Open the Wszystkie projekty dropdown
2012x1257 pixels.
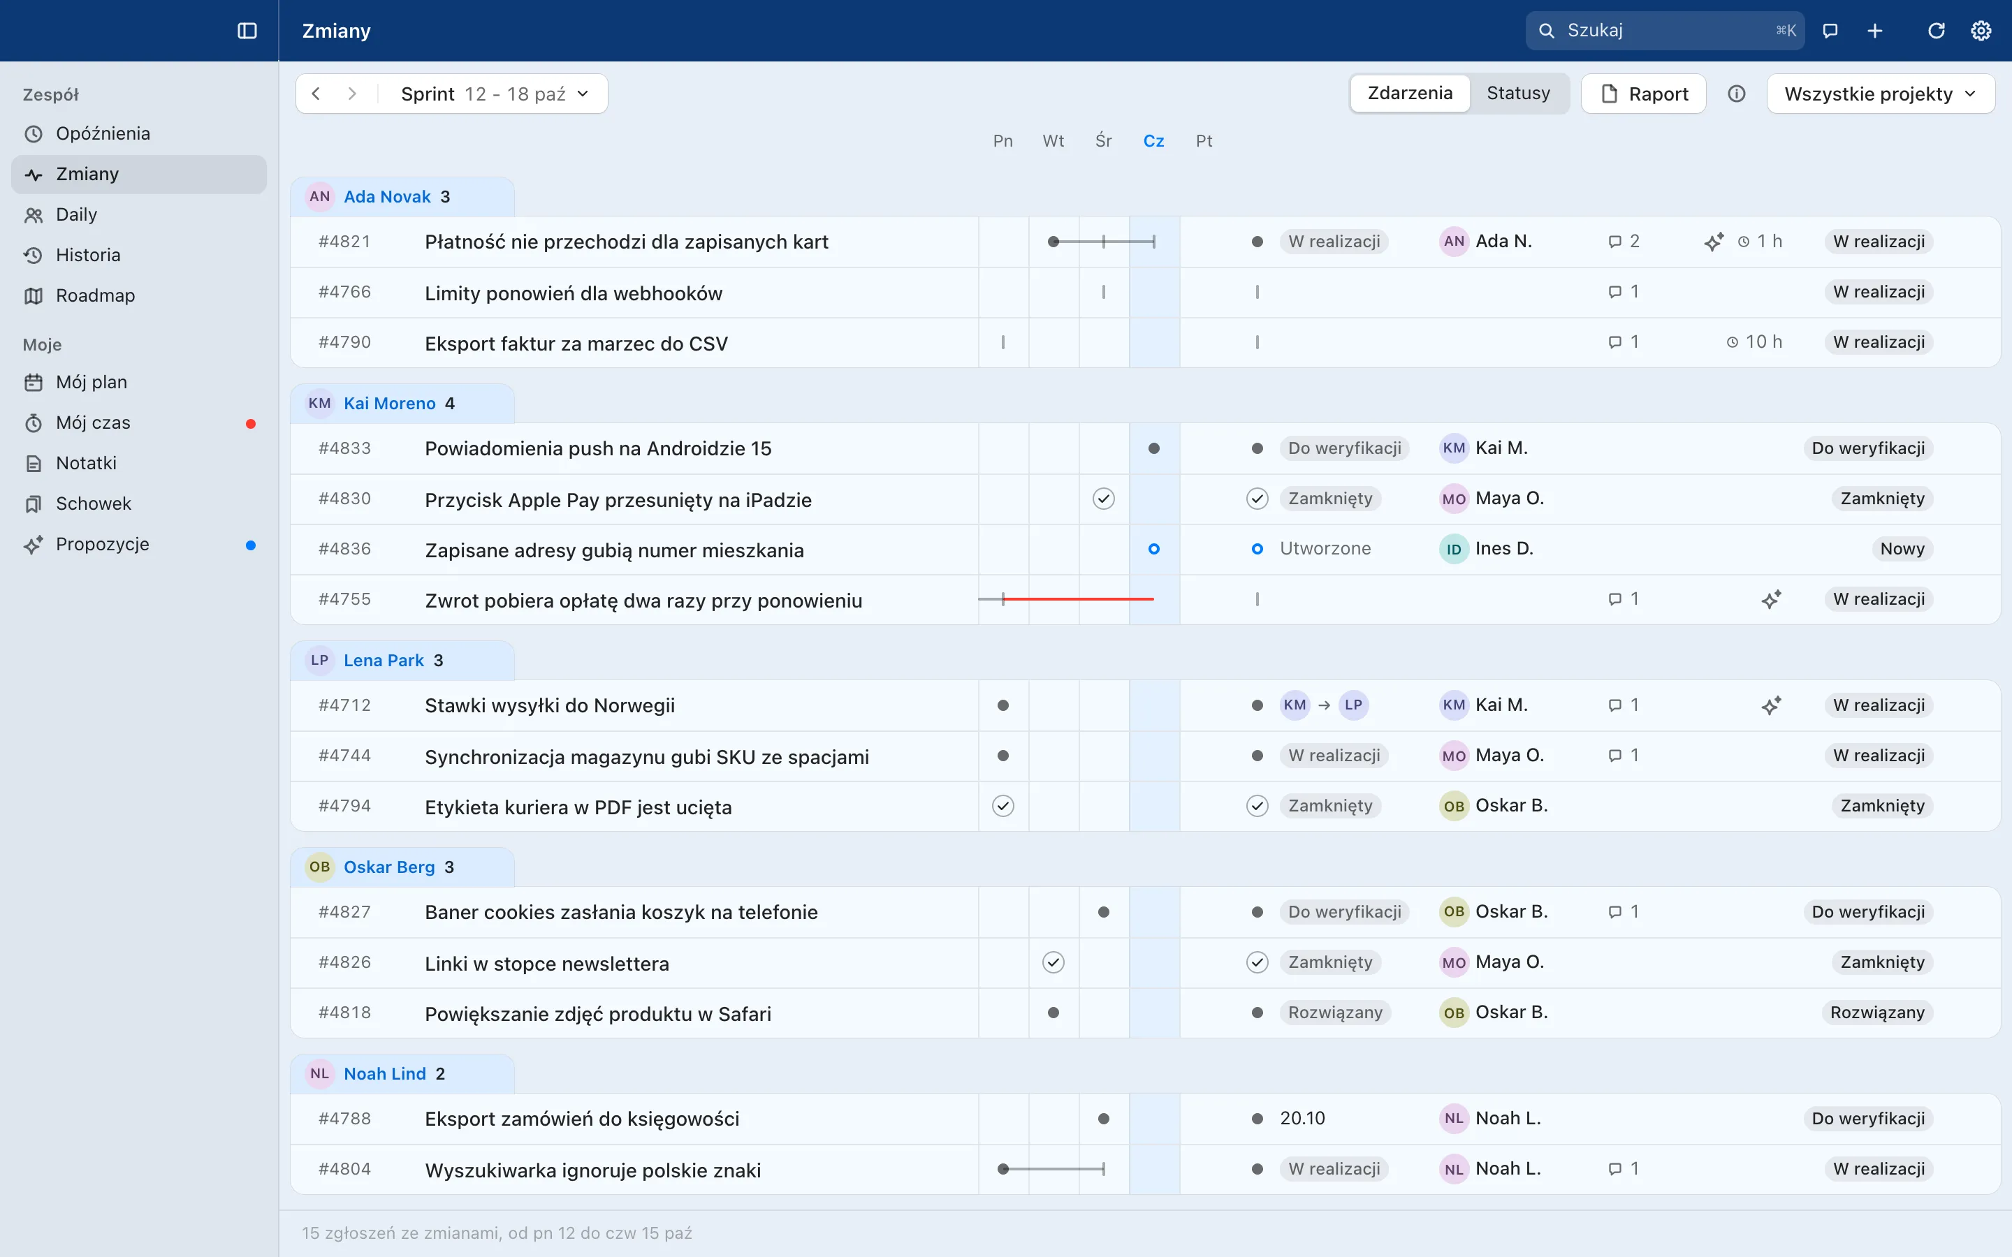click(x=1880, y=94)
